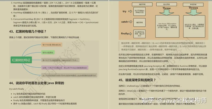The height and width of the screenshot is (109, 212).
Task: Select the green '红黑树的特征' mind map root node
Action: (x=21, y=60)
